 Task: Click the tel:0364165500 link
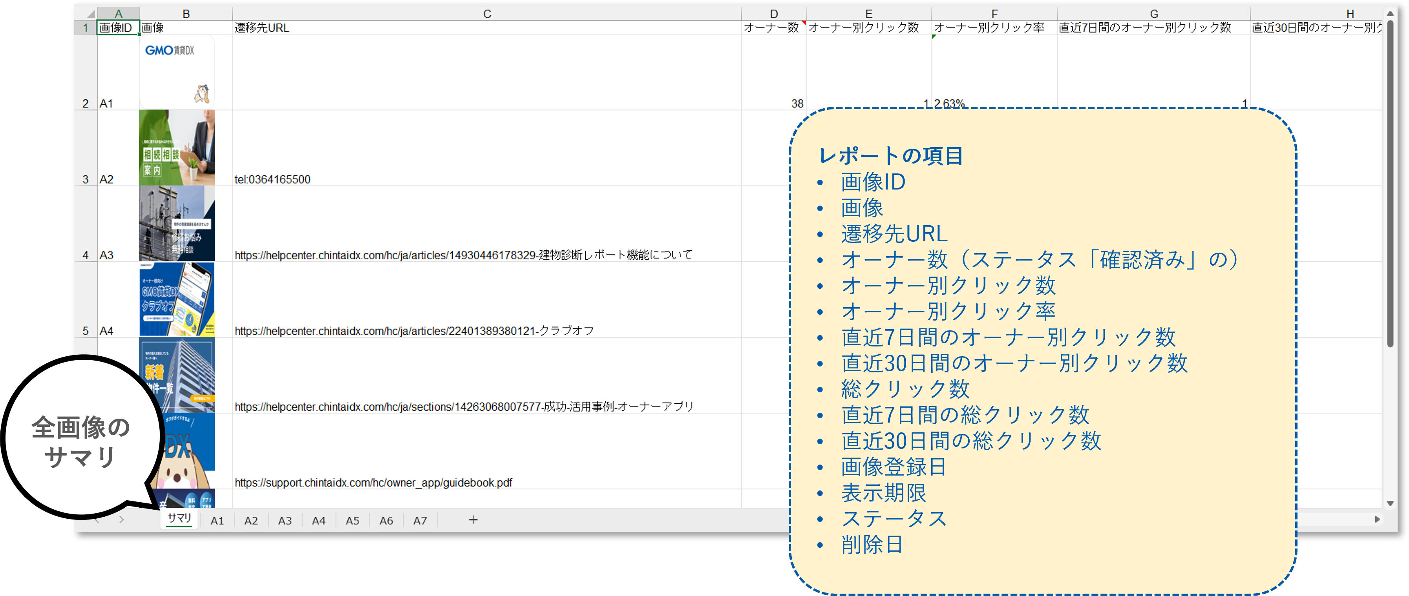click(272, 179)
